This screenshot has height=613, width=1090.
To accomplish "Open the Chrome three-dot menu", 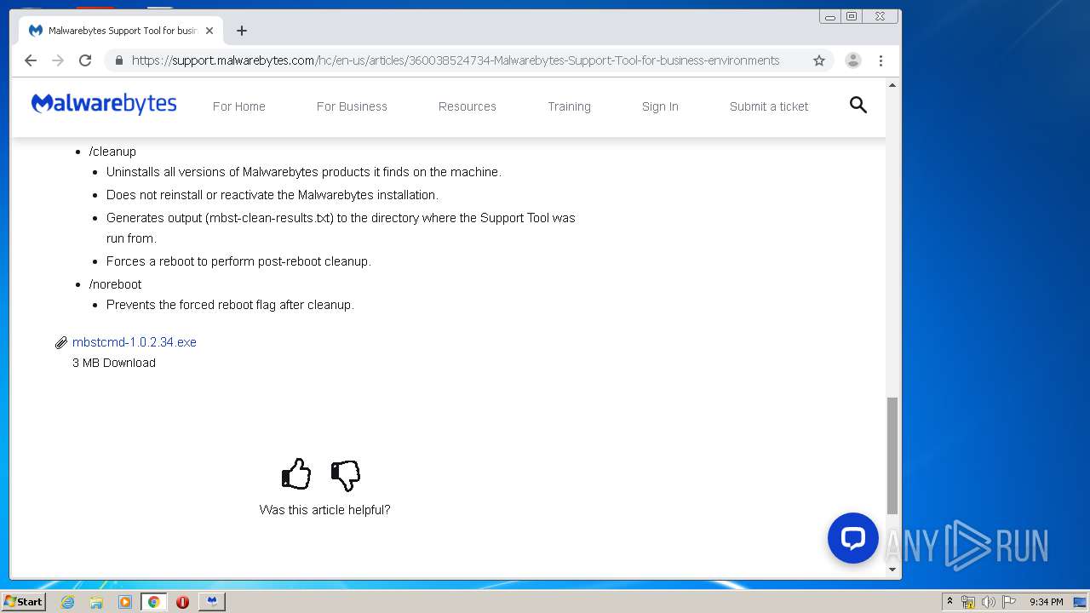I will pyautogui.click(x=881, y=60).
